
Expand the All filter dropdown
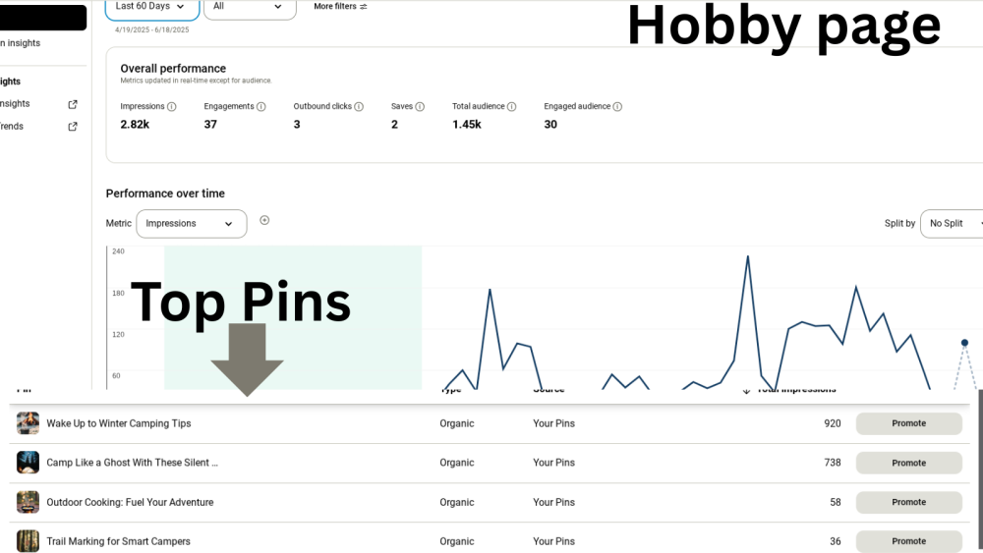click(250, 7)
